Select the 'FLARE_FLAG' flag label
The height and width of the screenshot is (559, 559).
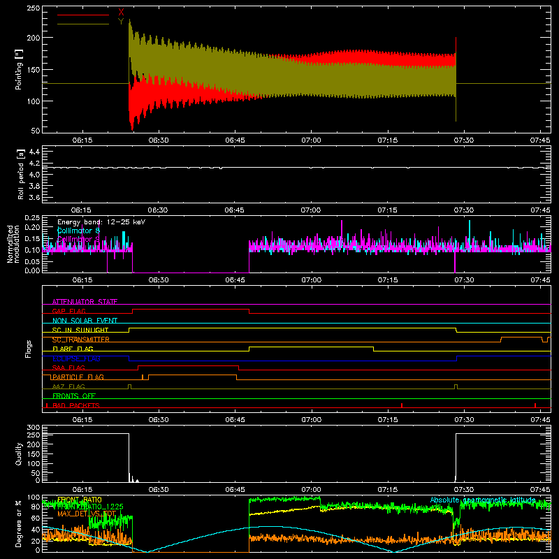click(x=73, y=349)
